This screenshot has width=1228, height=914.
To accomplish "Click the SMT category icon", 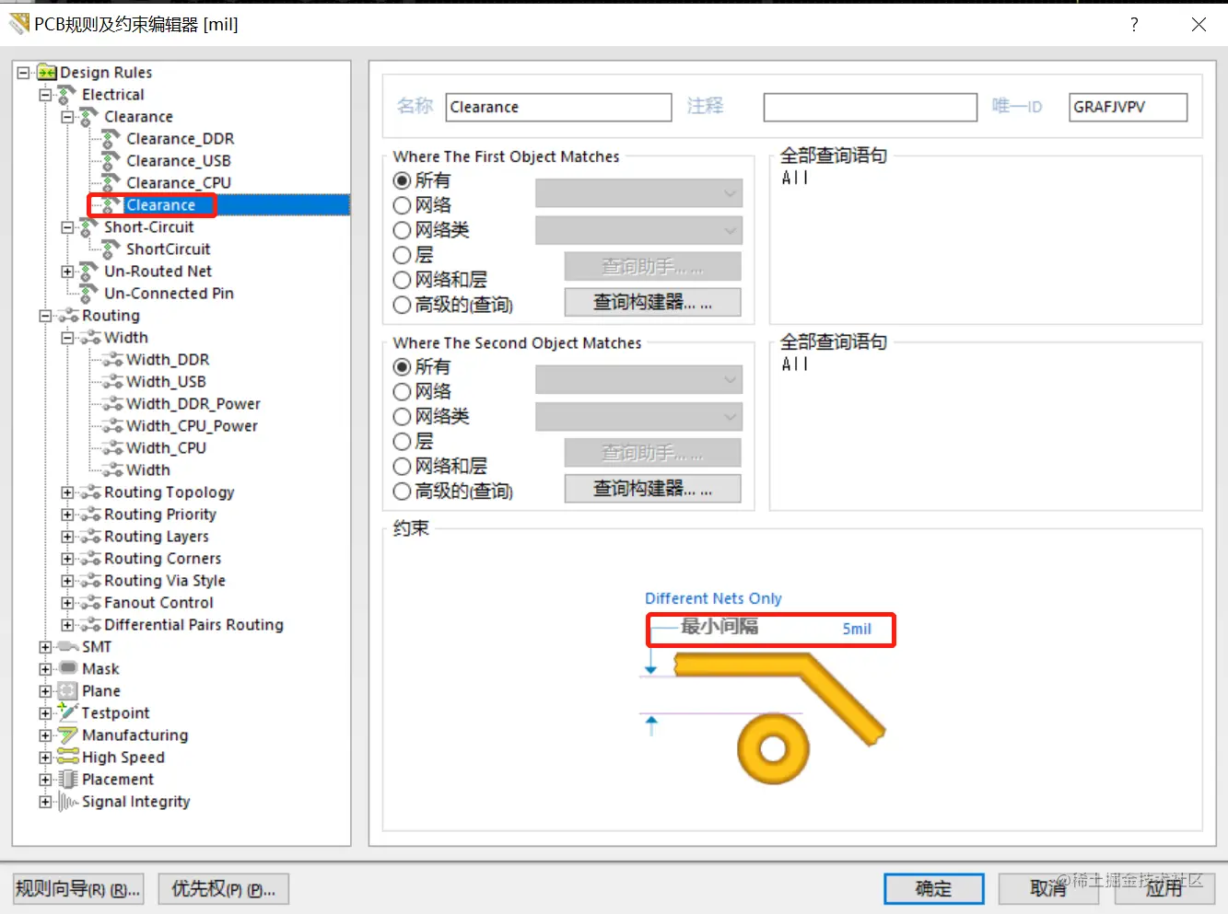I will click(68, 646).
